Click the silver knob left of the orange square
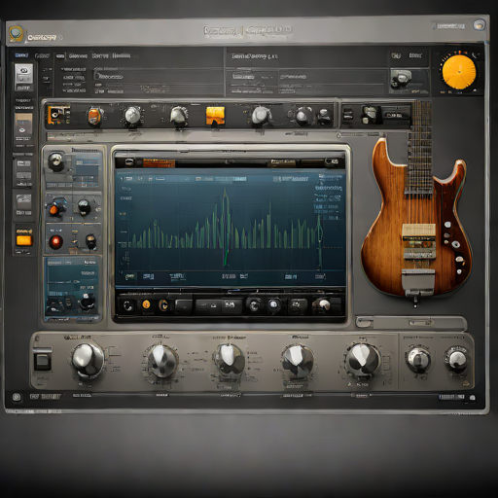The height and width of the screenshot is (498, 498). (x=179, y=116)
